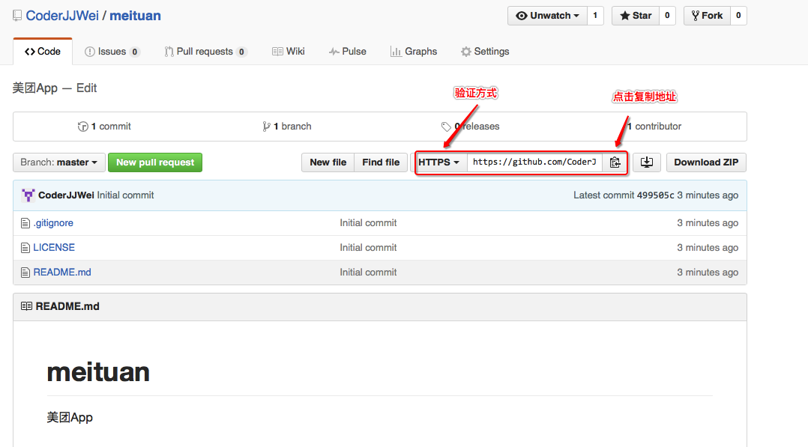Click '3 minutes ago' in the README.md row
808x447 pixels.
click(708, 273)
